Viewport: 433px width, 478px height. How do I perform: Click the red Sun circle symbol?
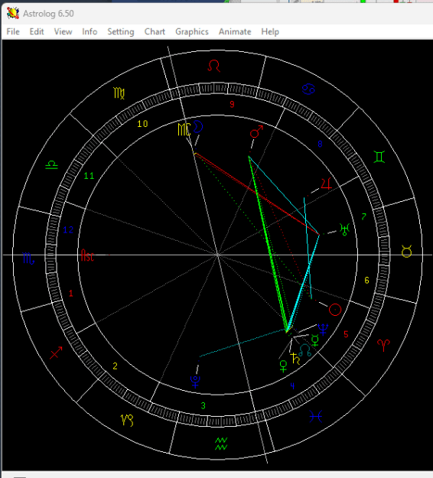pos(335,310)
